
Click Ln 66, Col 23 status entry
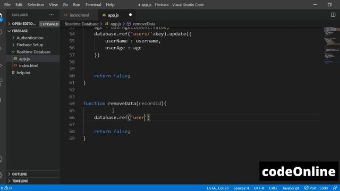pyautogui.click(x=217, y=188)
